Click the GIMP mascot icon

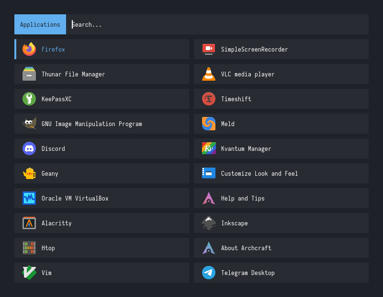pyautogui.click(x=29, y=124)
